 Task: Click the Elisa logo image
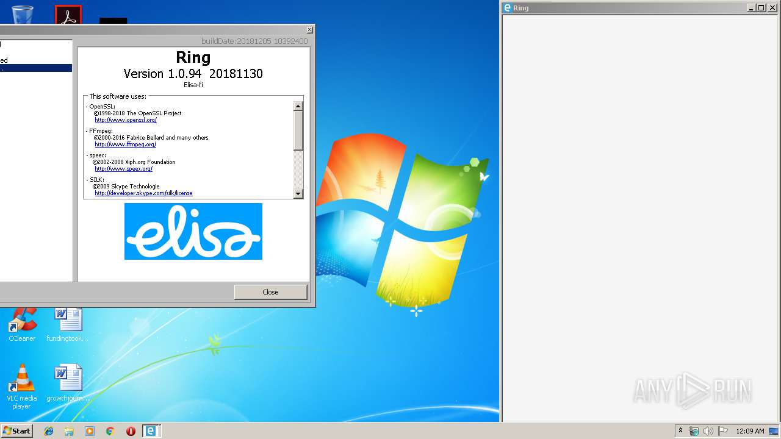[193, 232]
